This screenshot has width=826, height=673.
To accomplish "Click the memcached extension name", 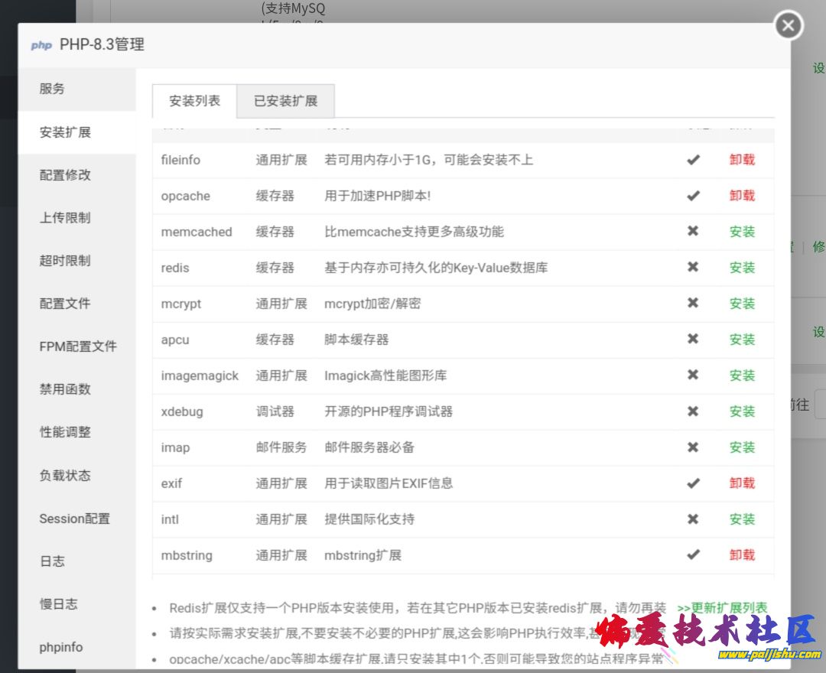I will pos(197,232).
